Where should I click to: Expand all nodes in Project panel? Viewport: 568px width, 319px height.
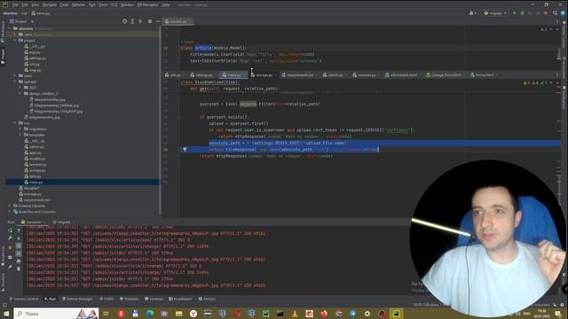(x=132, y=21)
